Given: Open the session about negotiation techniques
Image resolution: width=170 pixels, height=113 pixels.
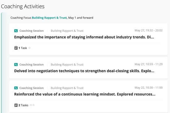Looking at the screenshot, I should click(84, 71).
